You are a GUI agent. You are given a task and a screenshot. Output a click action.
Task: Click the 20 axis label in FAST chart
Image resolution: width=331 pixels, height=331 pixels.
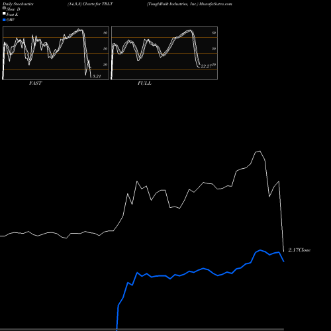pyautogui.click(x=105, y=64)
